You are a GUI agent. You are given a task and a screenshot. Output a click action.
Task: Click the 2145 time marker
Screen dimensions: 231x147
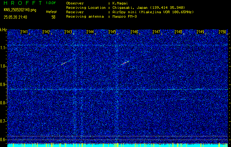point(112,32)
